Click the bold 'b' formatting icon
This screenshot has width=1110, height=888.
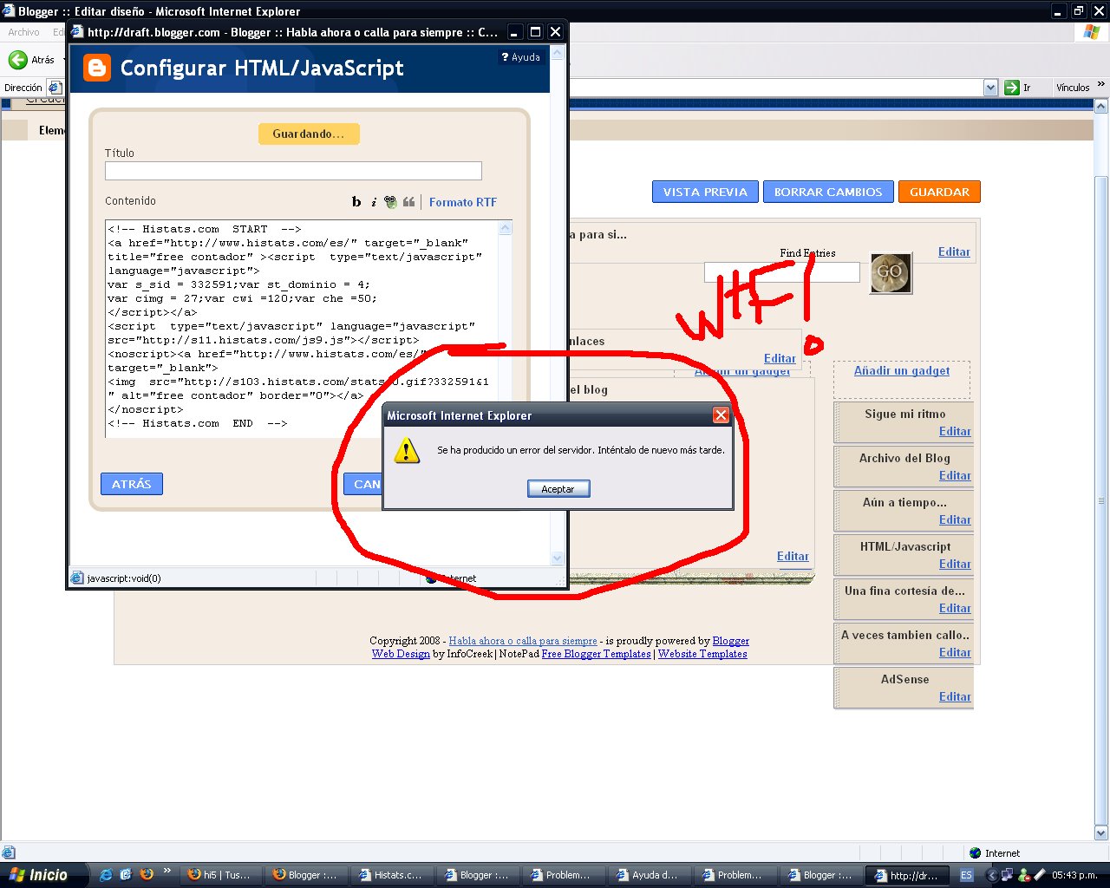[x=356, y=202]
